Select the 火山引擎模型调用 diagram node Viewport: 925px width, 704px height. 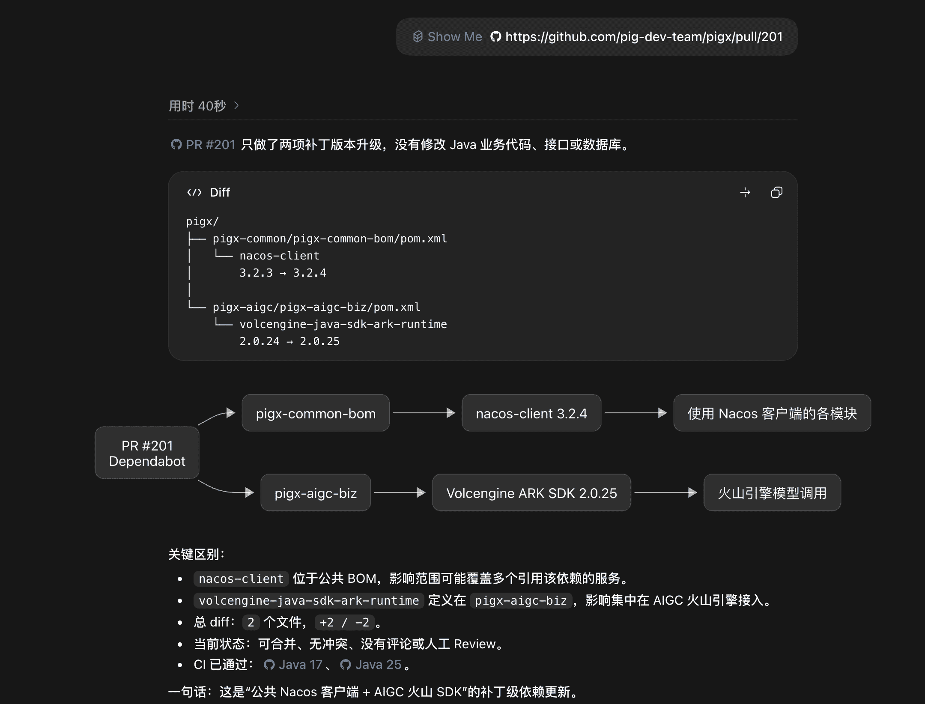772,493
